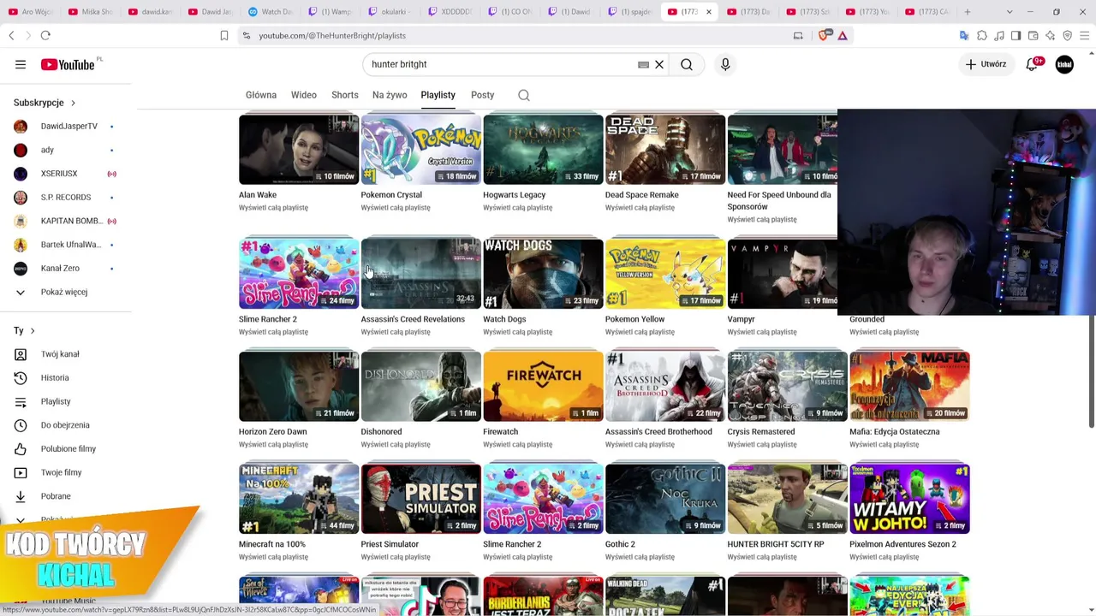Viewport: 1096px width, 616px height.
Task: Click the browser address bar URL
Action: pyautogui.click(x=332, y=36)
